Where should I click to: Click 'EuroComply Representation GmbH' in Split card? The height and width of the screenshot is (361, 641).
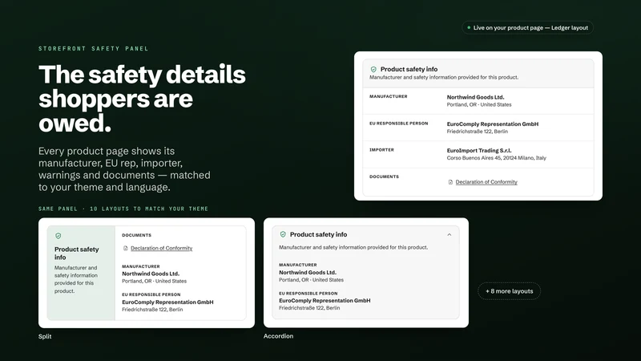click(167, 302)
